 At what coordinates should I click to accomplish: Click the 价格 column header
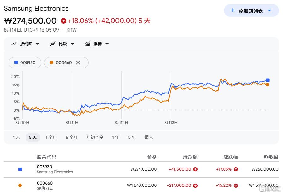[x=152, y=157]
